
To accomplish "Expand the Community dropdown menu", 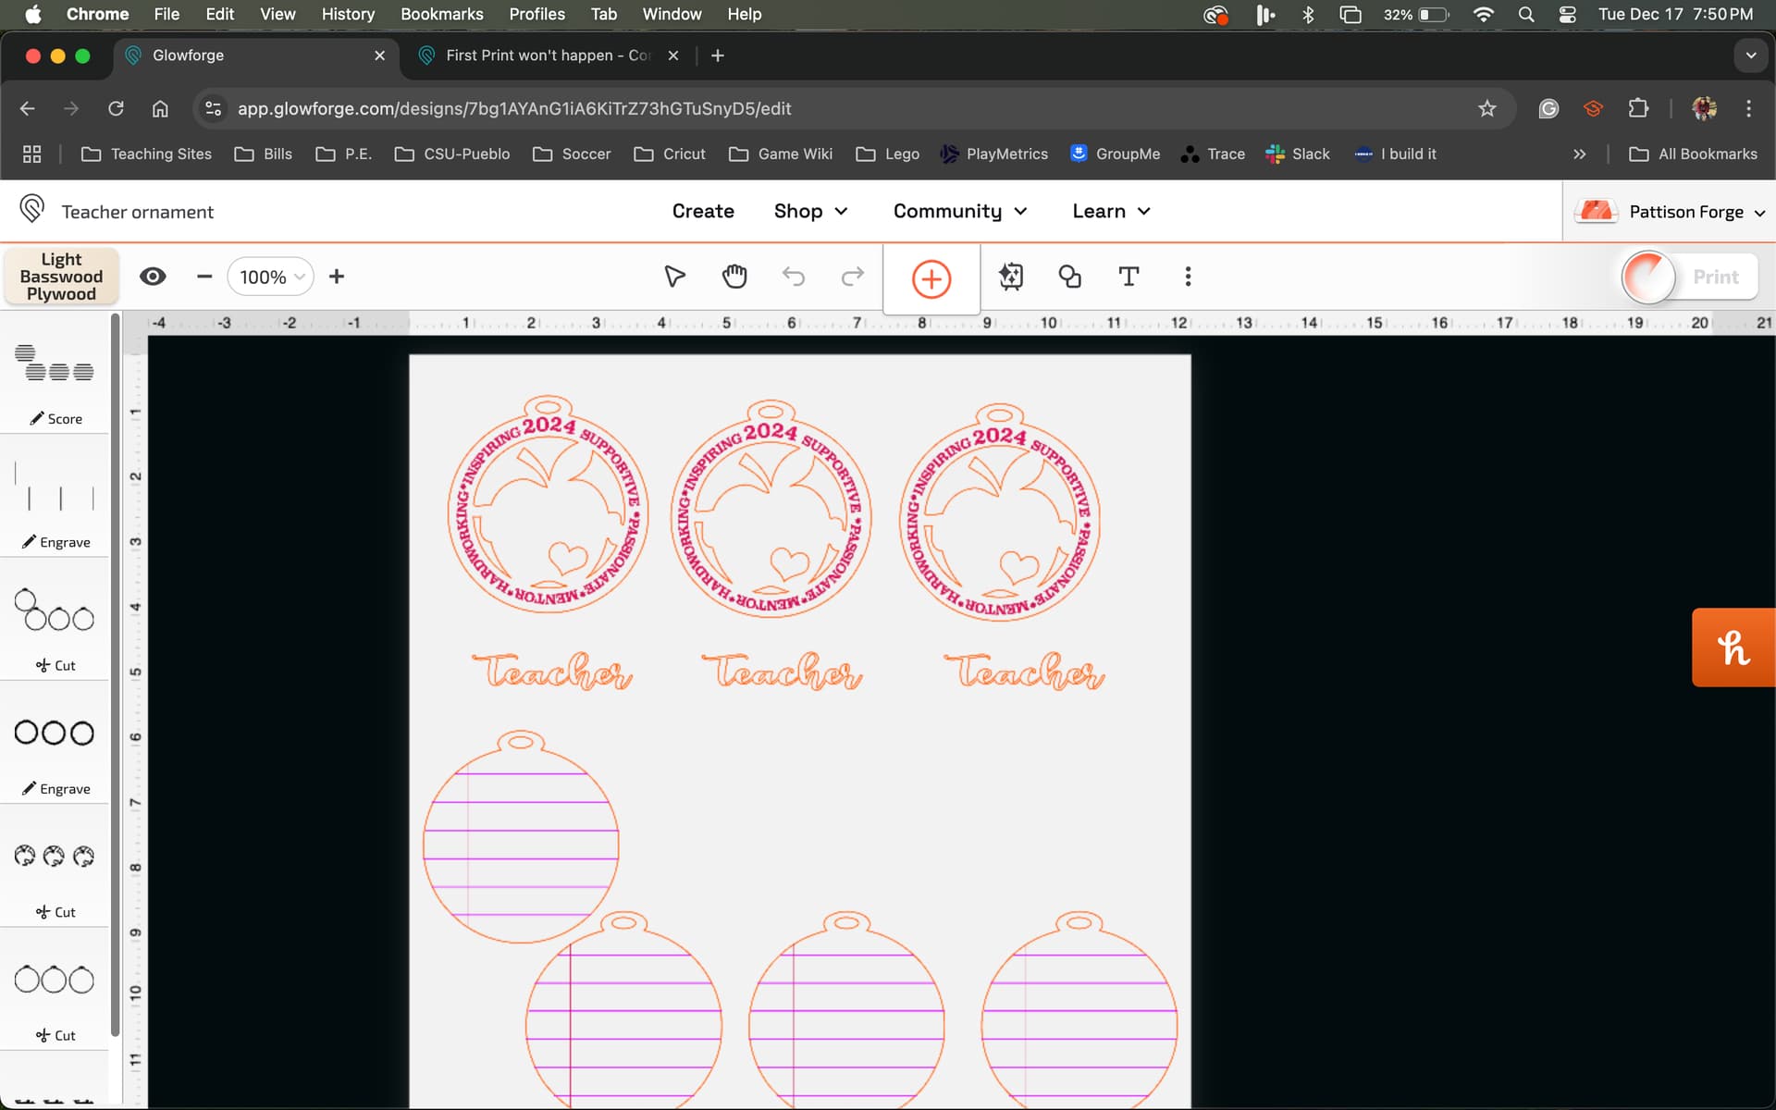I will tap(960, 211).
